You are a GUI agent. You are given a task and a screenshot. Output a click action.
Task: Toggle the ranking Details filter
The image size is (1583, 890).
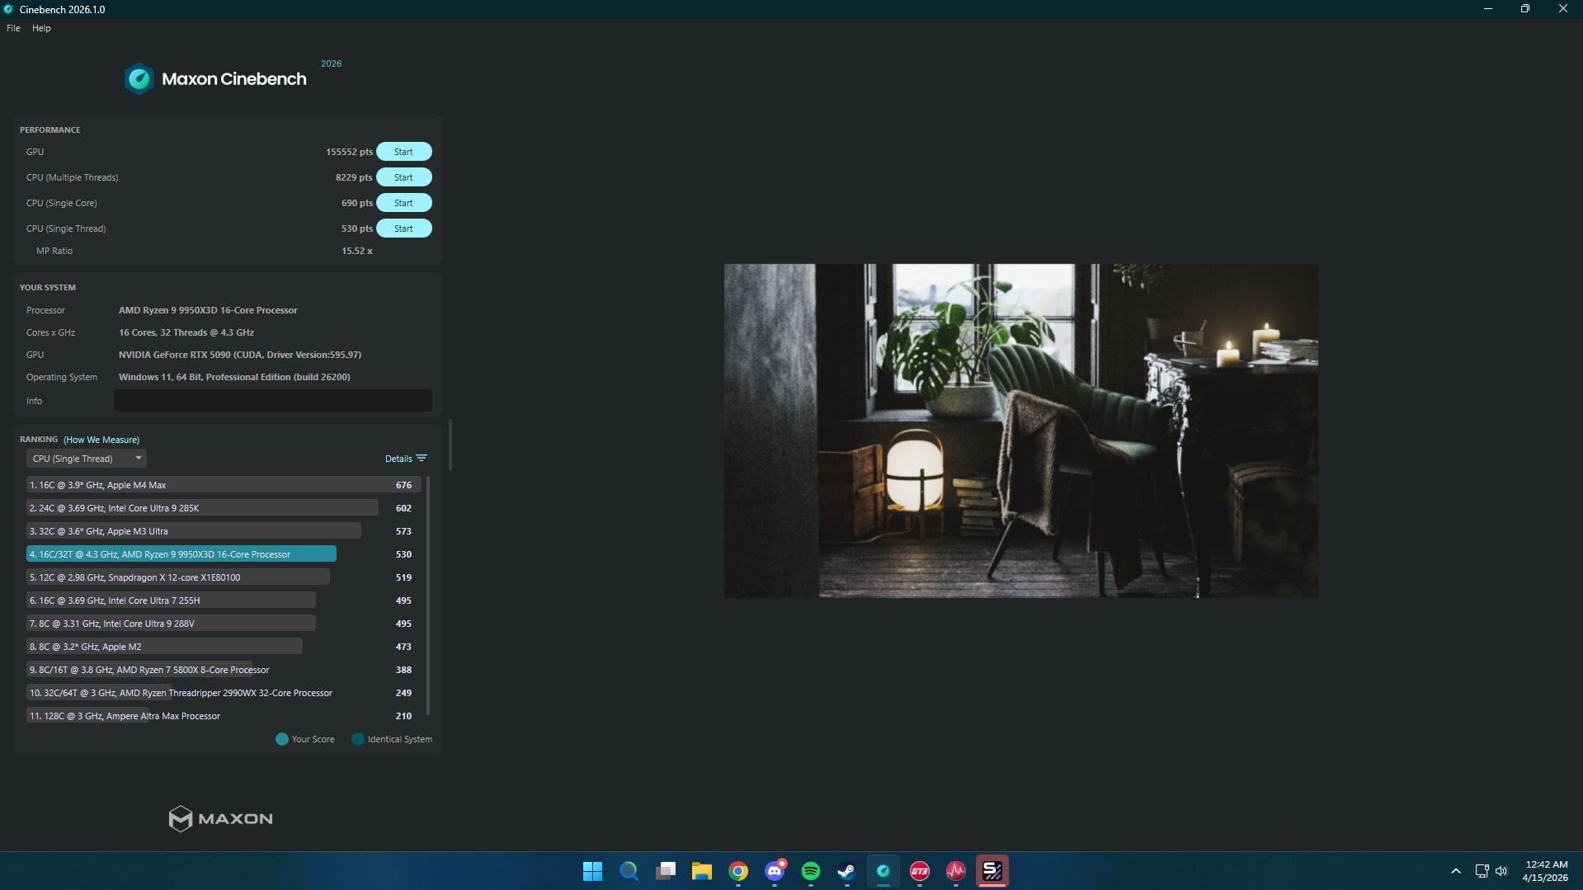[406, 459]
